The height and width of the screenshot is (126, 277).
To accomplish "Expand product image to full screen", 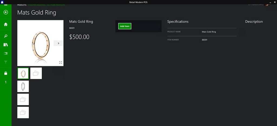I will (x=60, y=62).
